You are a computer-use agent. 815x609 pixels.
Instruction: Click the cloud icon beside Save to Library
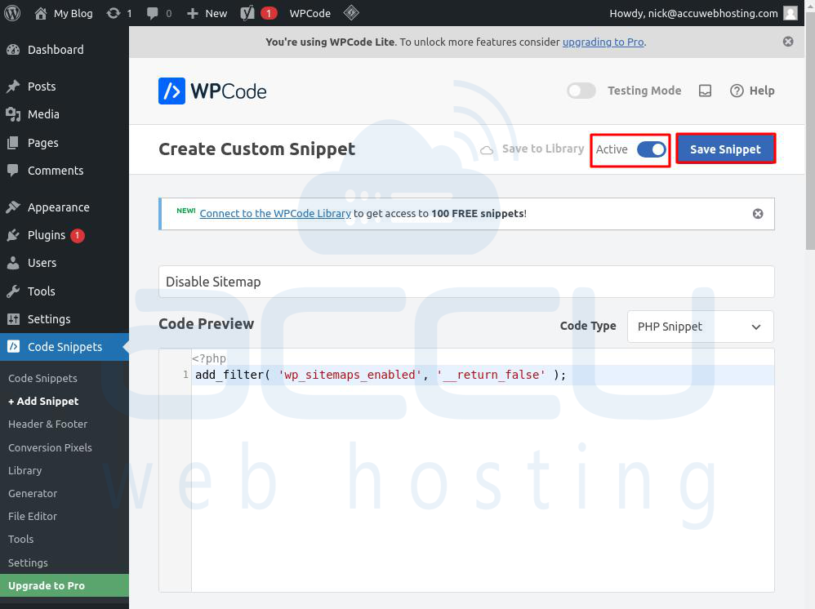487,149
